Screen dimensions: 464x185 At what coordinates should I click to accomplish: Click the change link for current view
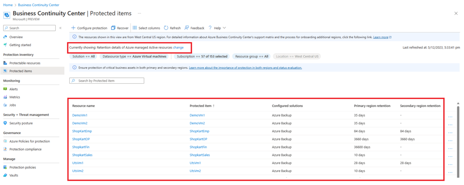pos(178,48)
